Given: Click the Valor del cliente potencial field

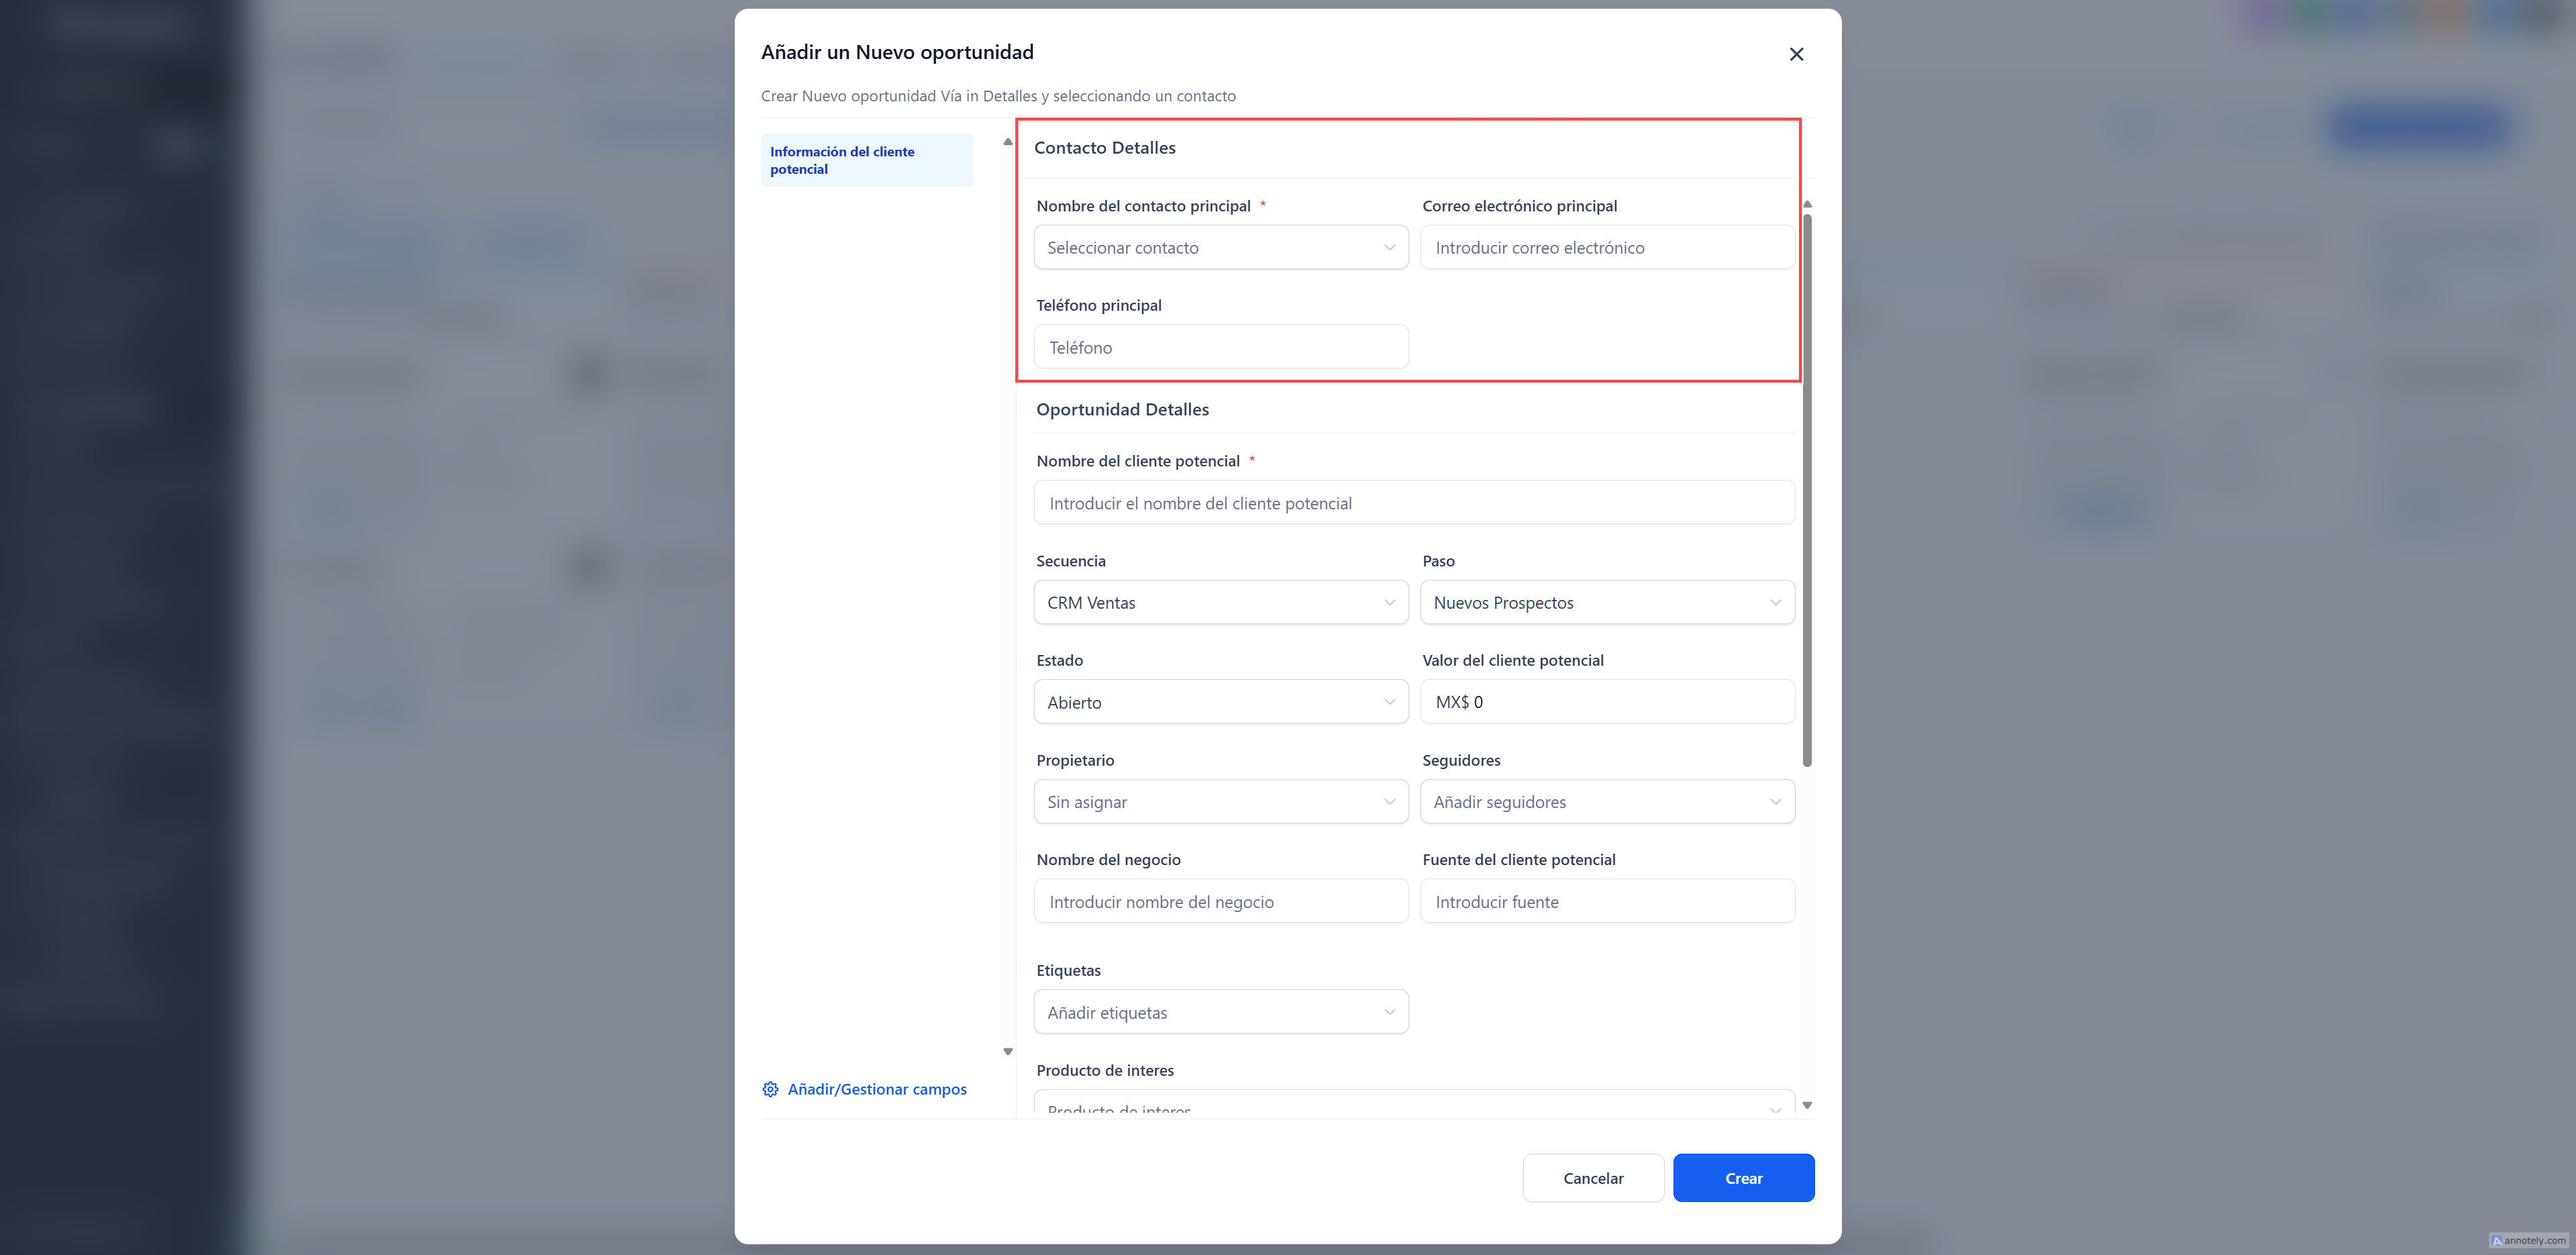Looking at the screenshot, I should point(1606,702).
